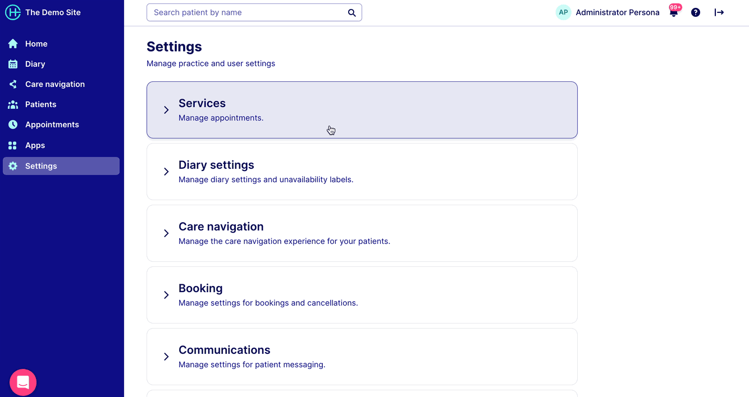Open the pink chat widget bubble
Image resolution: width=749 pixels, height=397 pixels.
tap(23, 382)
